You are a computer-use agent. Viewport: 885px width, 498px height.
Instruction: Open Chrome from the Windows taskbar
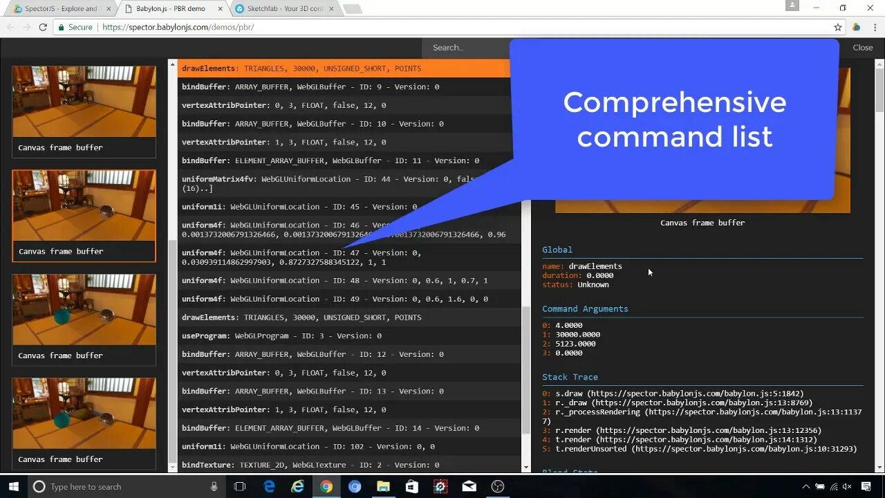coord(326,486)
